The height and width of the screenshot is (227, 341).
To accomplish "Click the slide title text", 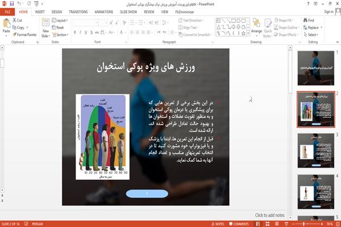I will [146, 67].
